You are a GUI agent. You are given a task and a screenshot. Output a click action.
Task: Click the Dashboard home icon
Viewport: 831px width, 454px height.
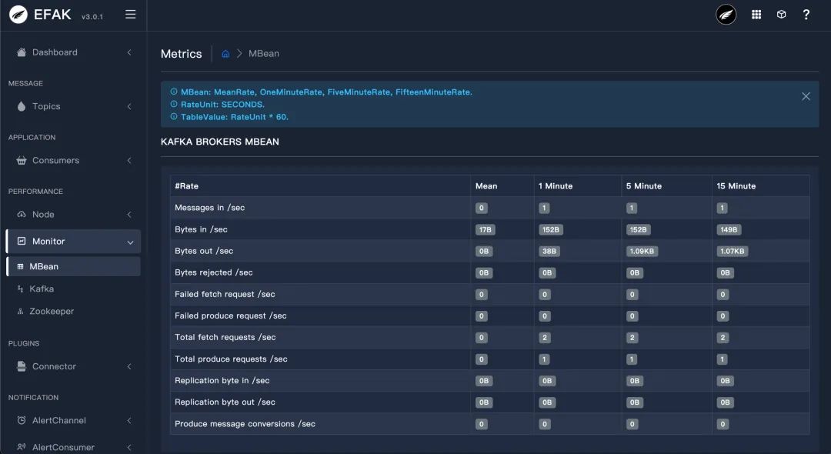tap(22, 52)
